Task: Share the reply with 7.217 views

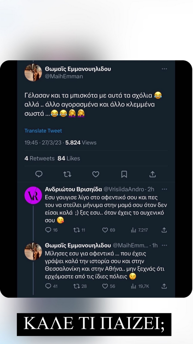Action: [164, 230]
